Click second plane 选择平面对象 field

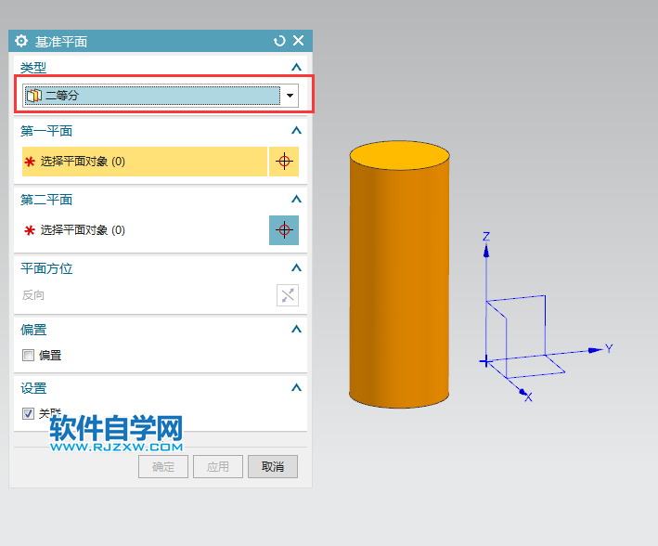pyautogui.click(x=145, y=230)
